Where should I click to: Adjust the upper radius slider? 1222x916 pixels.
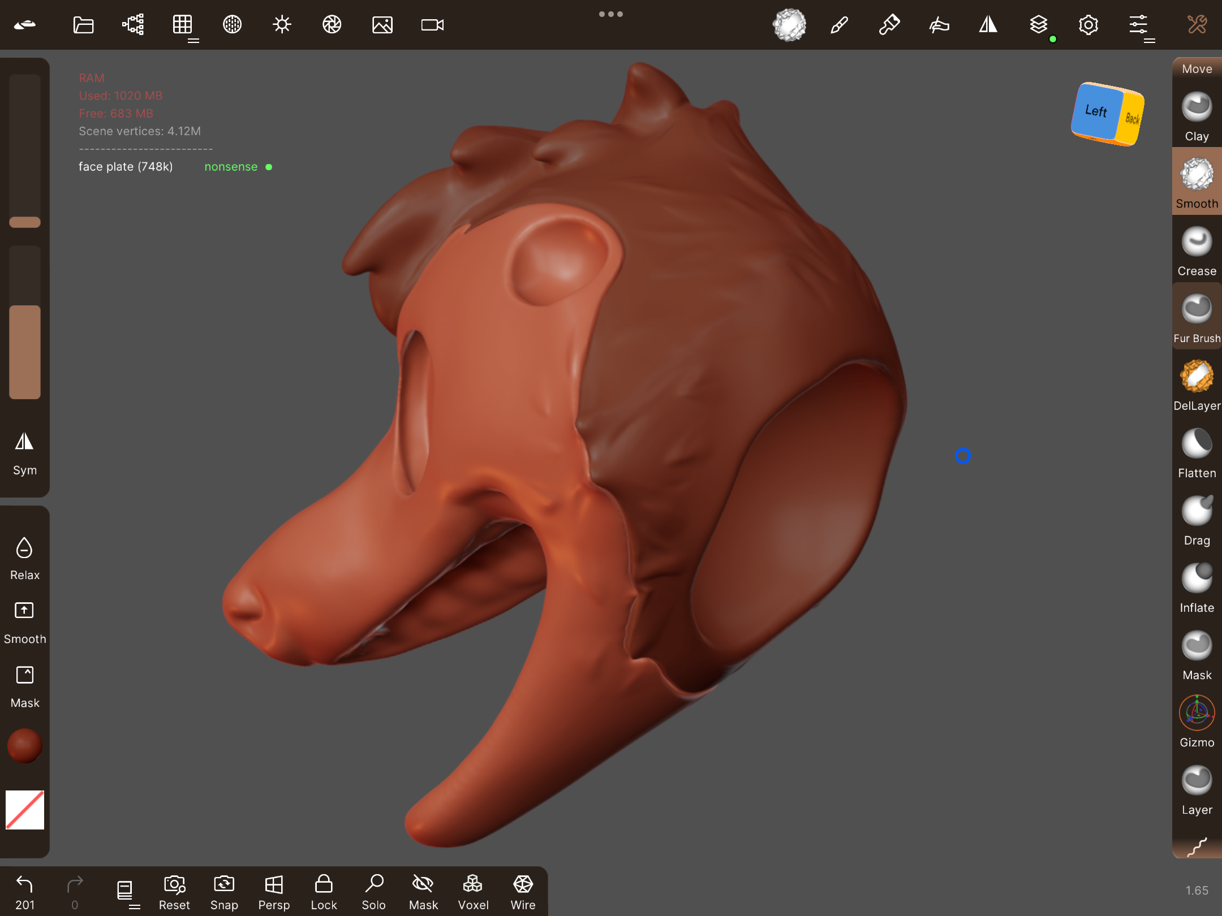click(x=25, y=152)
